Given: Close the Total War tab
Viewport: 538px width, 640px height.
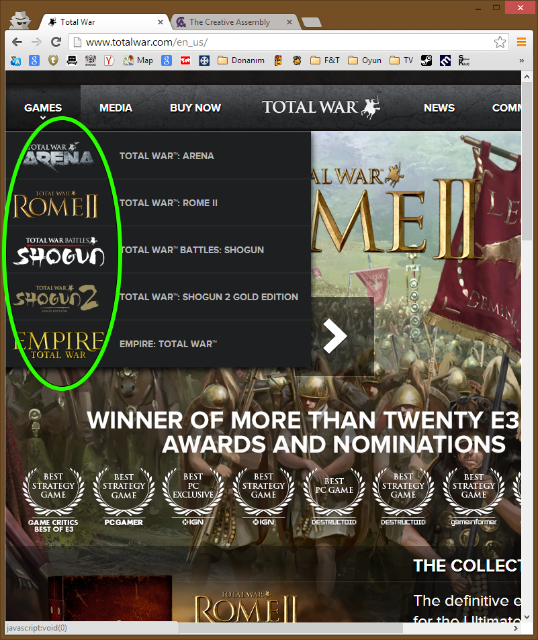Looking at the screenshot, I should (x=161, y=22).
